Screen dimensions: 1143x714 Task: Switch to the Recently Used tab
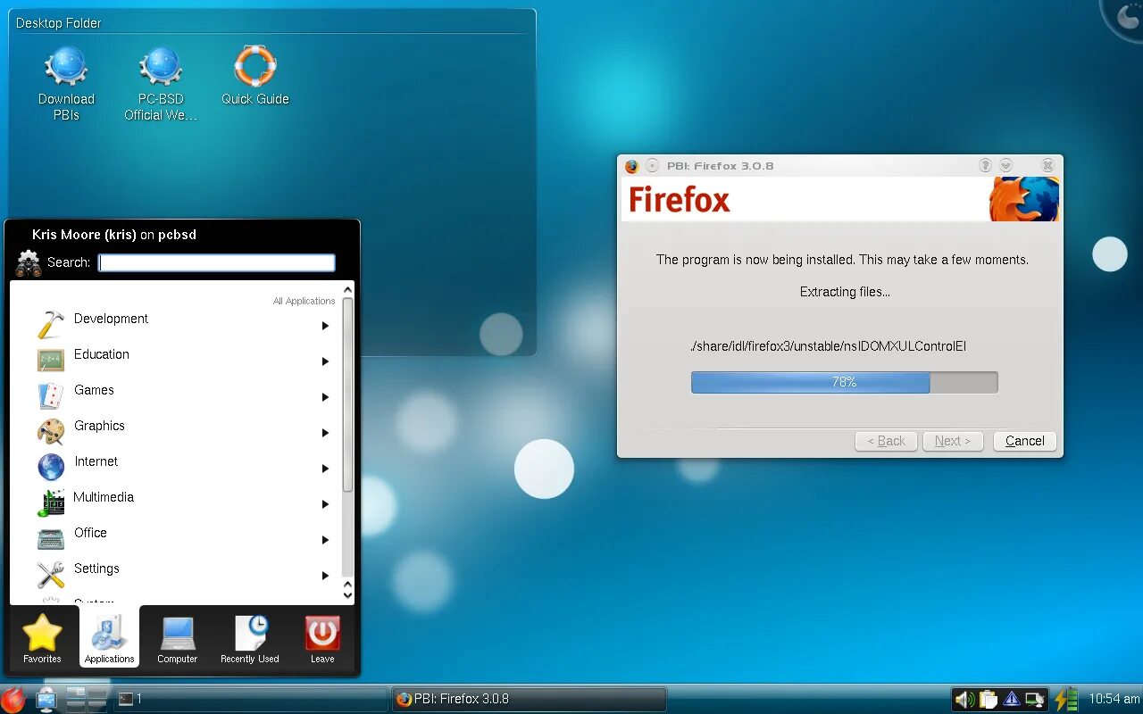(x=250, y=638)
